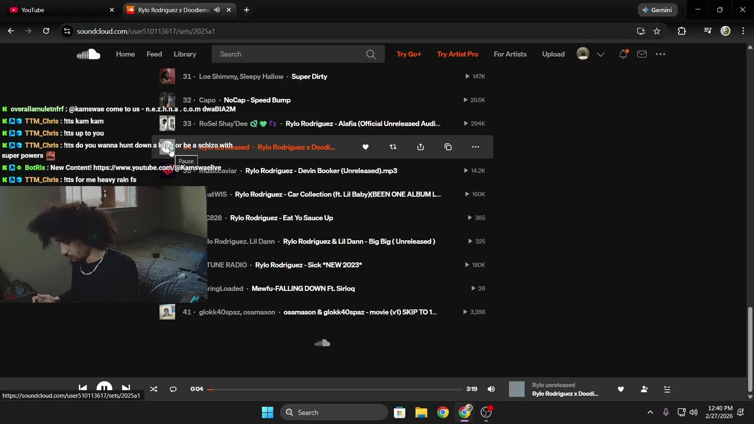Open the header more options ellipsis
The width and height of the screenshot is (754, 424).
point(660,54)
